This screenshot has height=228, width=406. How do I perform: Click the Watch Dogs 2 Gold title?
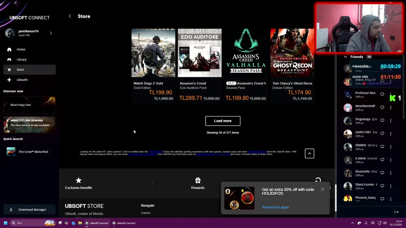coord(148,83)
